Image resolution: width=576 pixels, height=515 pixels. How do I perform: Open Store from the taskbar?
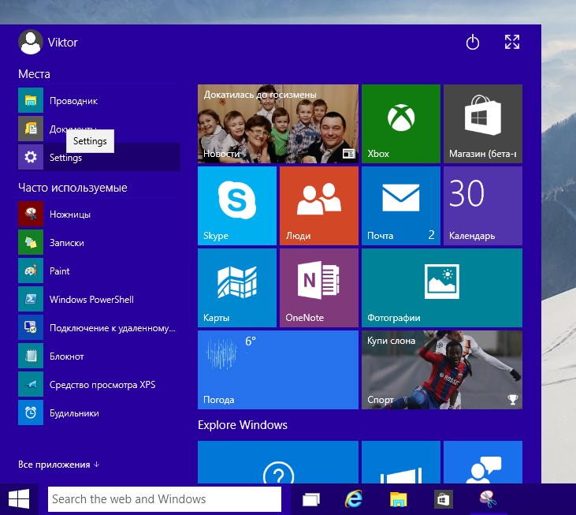click(443, 499)
